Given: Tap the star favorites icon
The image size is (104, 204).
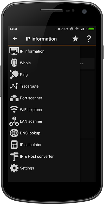Looking at the screenshot, I should pos(75,39).
